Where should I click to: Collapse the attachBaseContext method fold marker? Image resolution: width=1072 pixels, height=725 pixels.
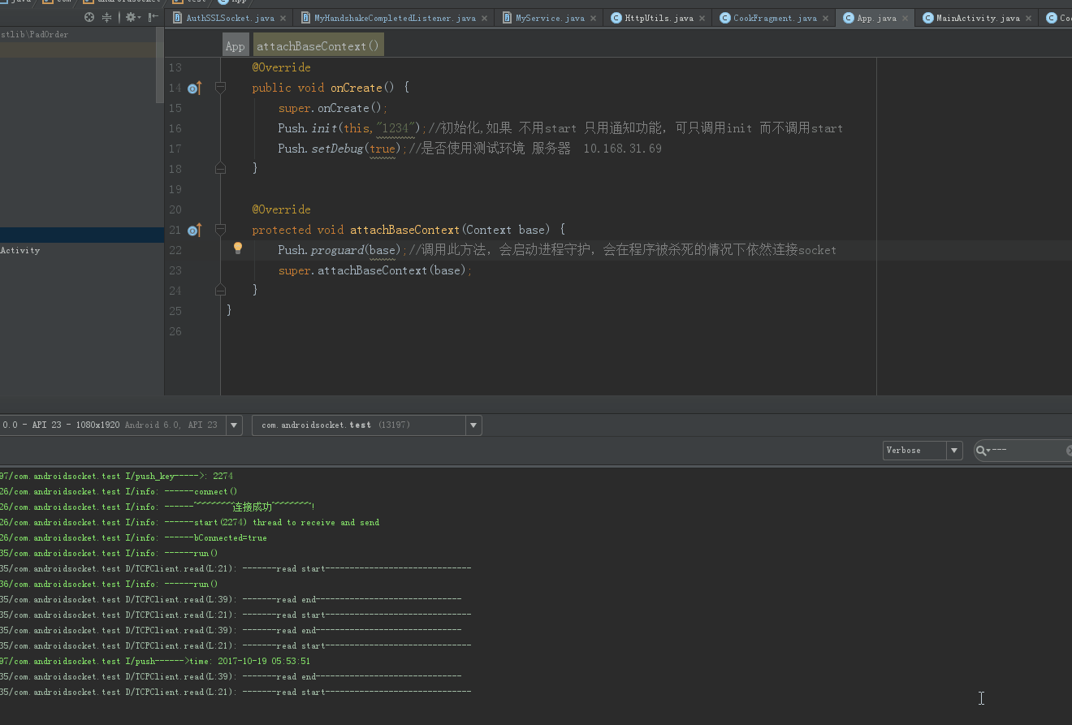tap(220, 230)
